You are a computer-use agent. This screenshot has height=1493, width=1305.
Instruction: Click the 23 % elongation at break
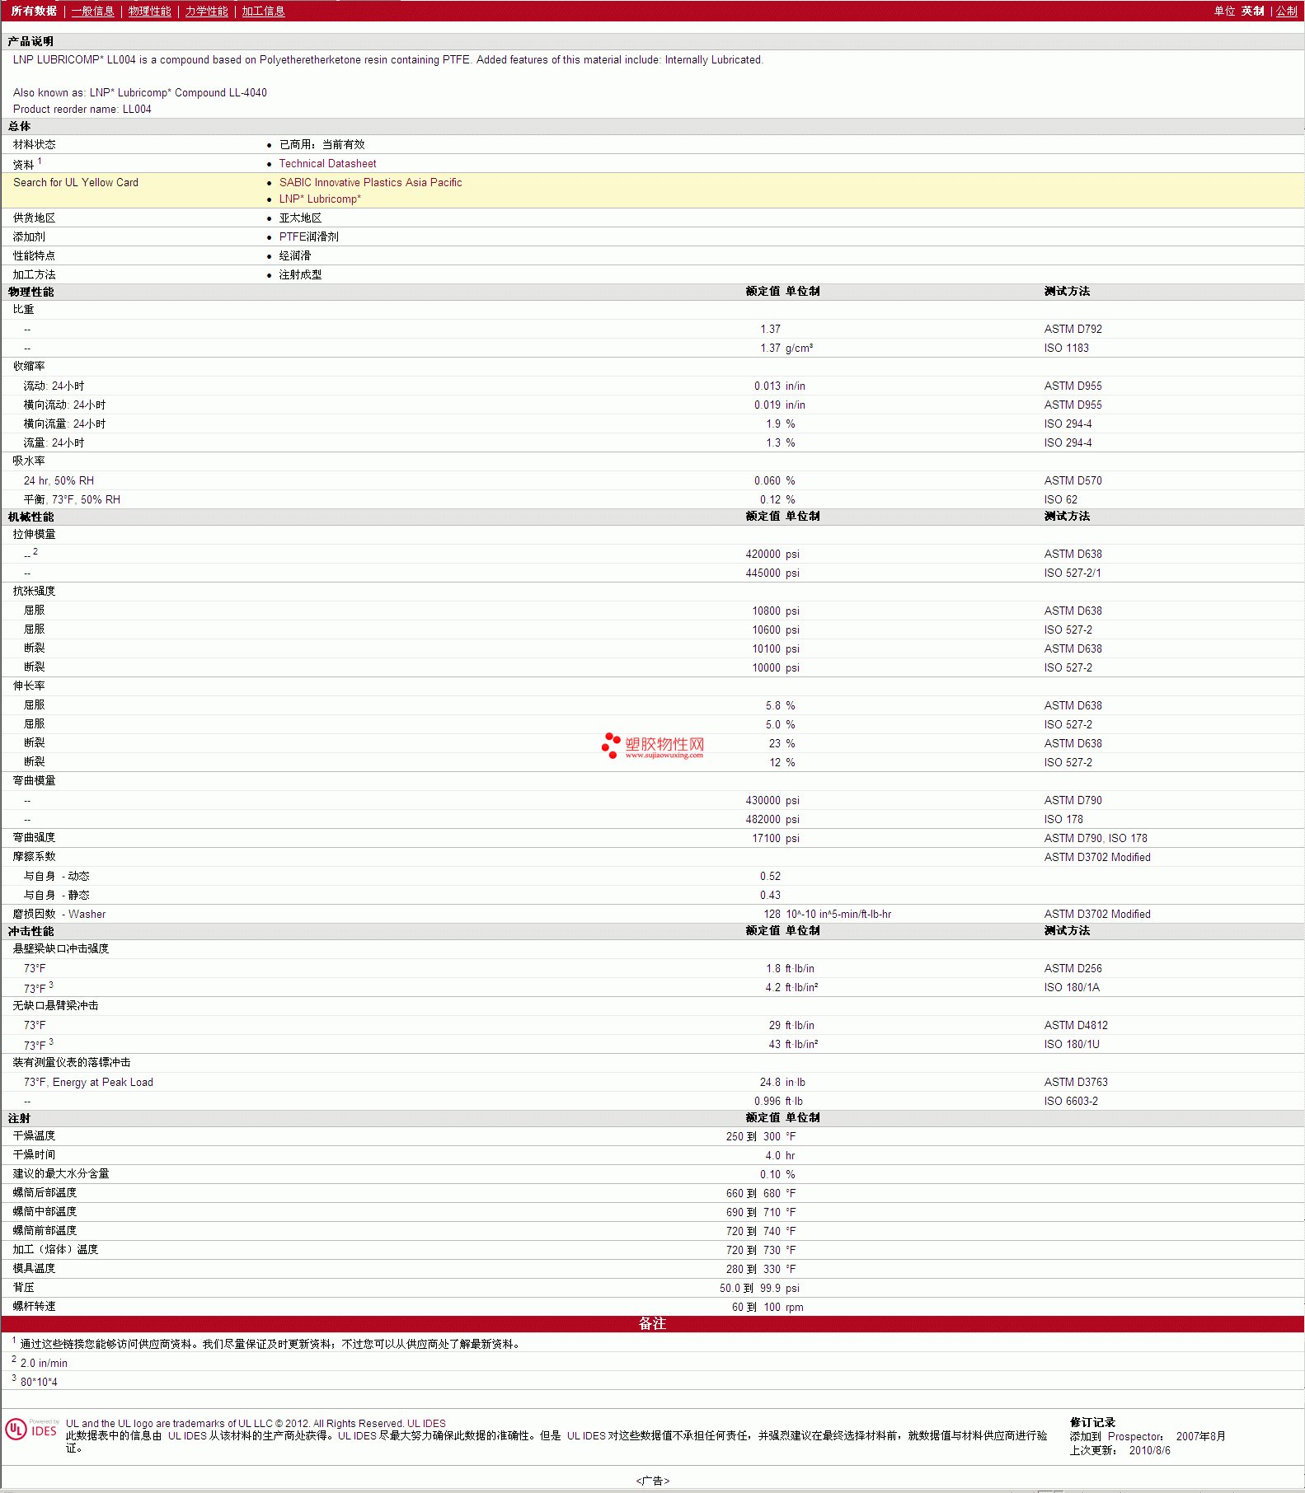click(782, 744)
